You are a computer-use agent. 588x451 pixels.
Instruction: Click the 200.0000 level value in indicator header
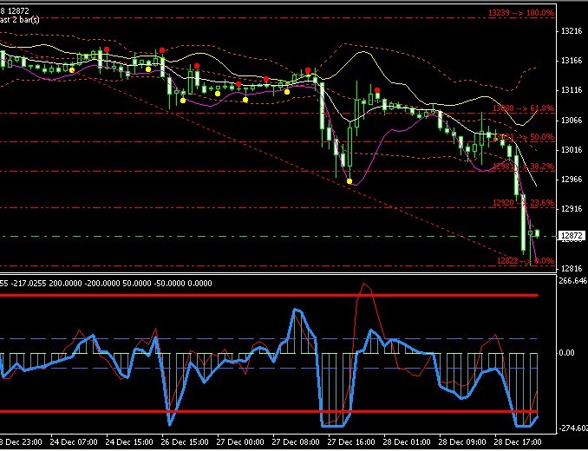(65, 284)
